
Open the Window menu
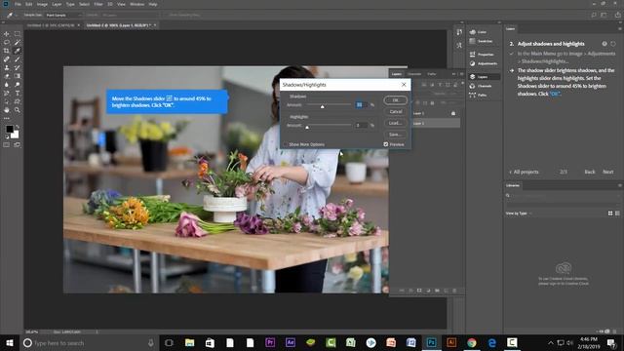tap(136, 4)
